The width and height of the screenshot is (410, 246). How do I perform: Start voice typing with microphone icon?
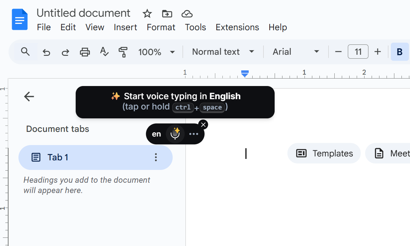[x=175, y=134]
